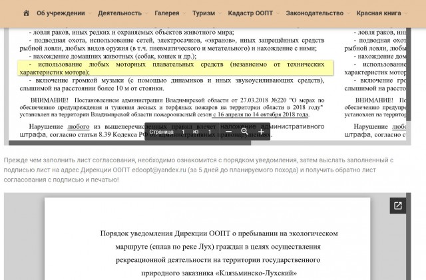Open the Кадастр ООПТ menu
426x280 pixels.
[x=250, y=13]
